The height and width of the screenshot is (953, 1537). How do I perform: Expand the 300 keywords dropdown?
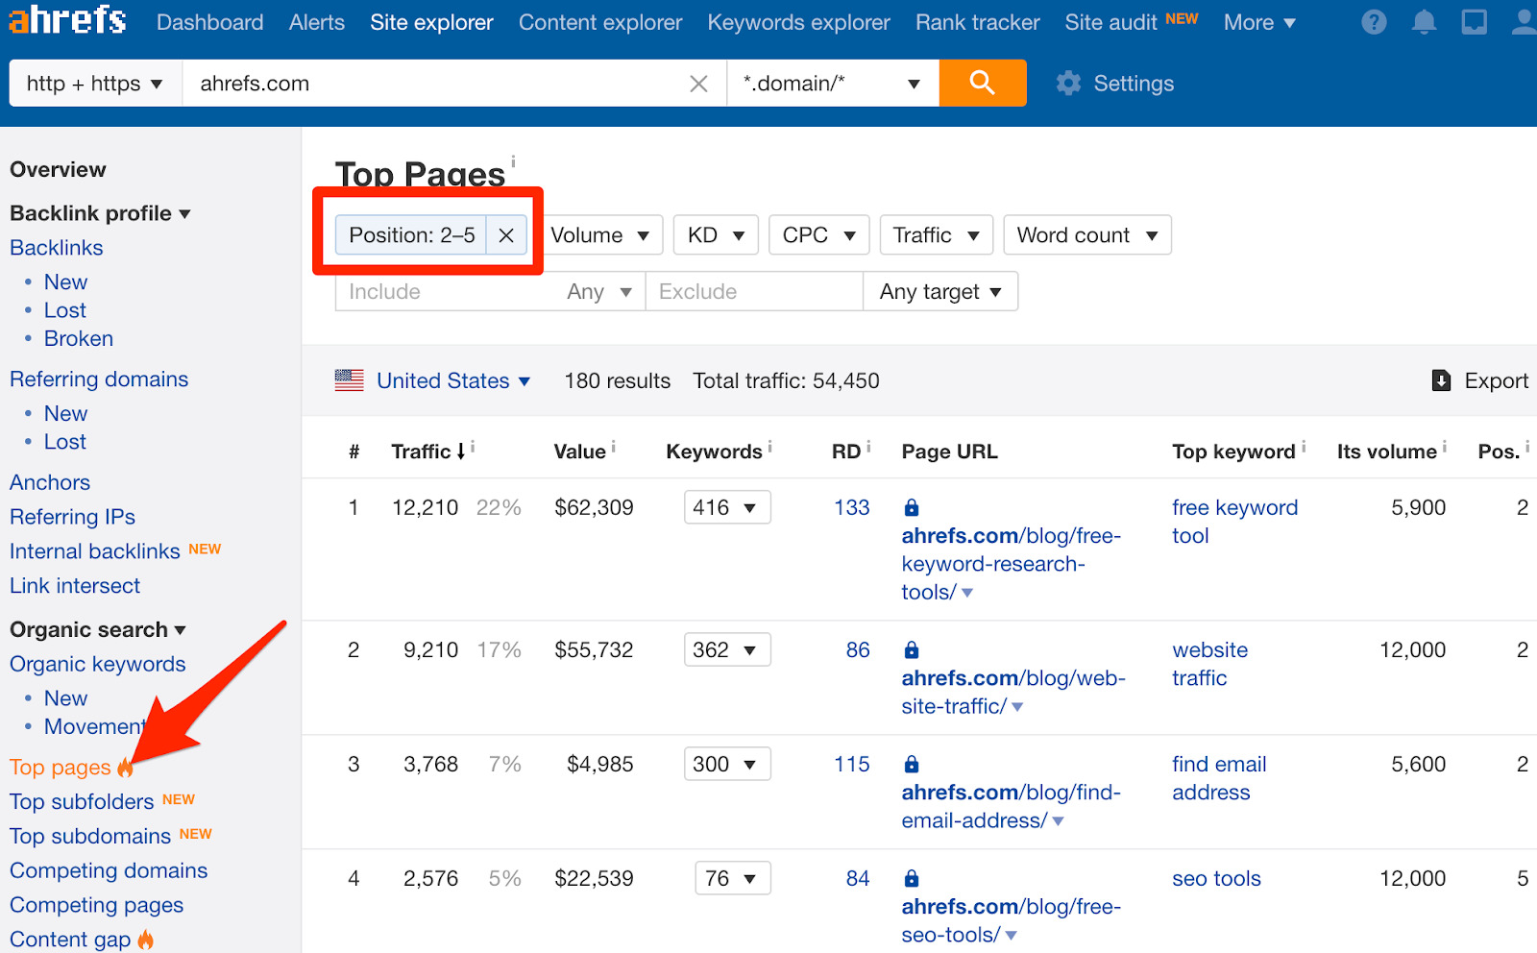click(x=727, y=765)
